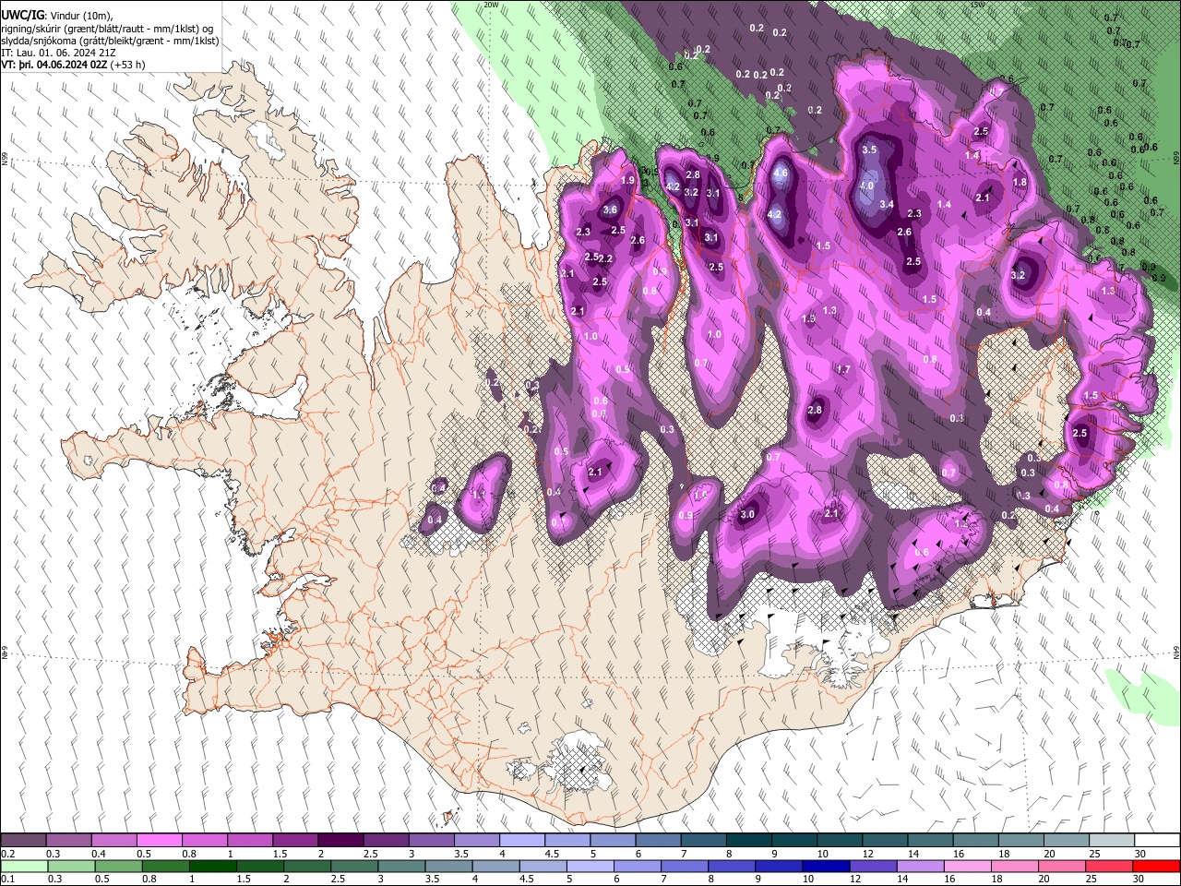This screenshot has height=886, width=1181.
Task: Click the '64N' latitude label on right edge
Action: pos(1176,652)
